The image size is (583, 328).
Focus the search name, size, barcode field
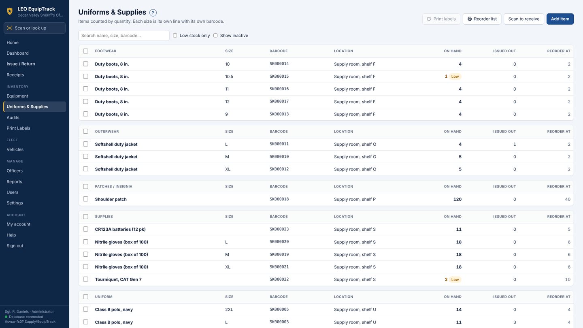point(124,36)
